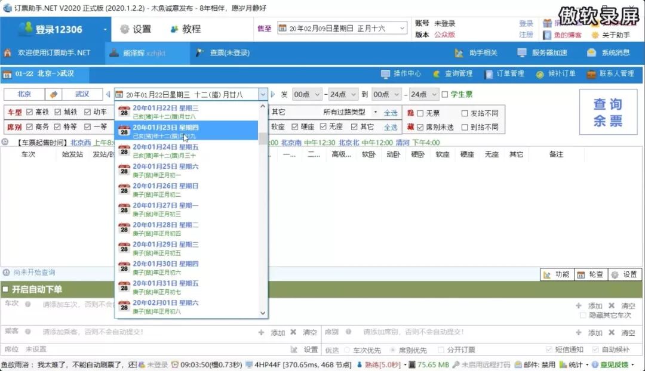
Task: Open departure start time 00点 dropdown
Action: [x=307, y=94]
